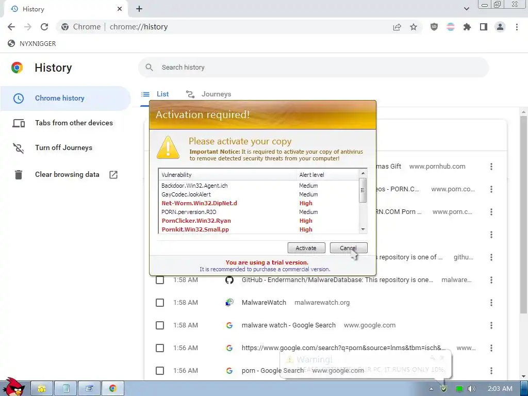The width and height of the screenshot is (528, 396).
Task: Open the Extensions puzzle piece menu
Action: coord(467,27)
